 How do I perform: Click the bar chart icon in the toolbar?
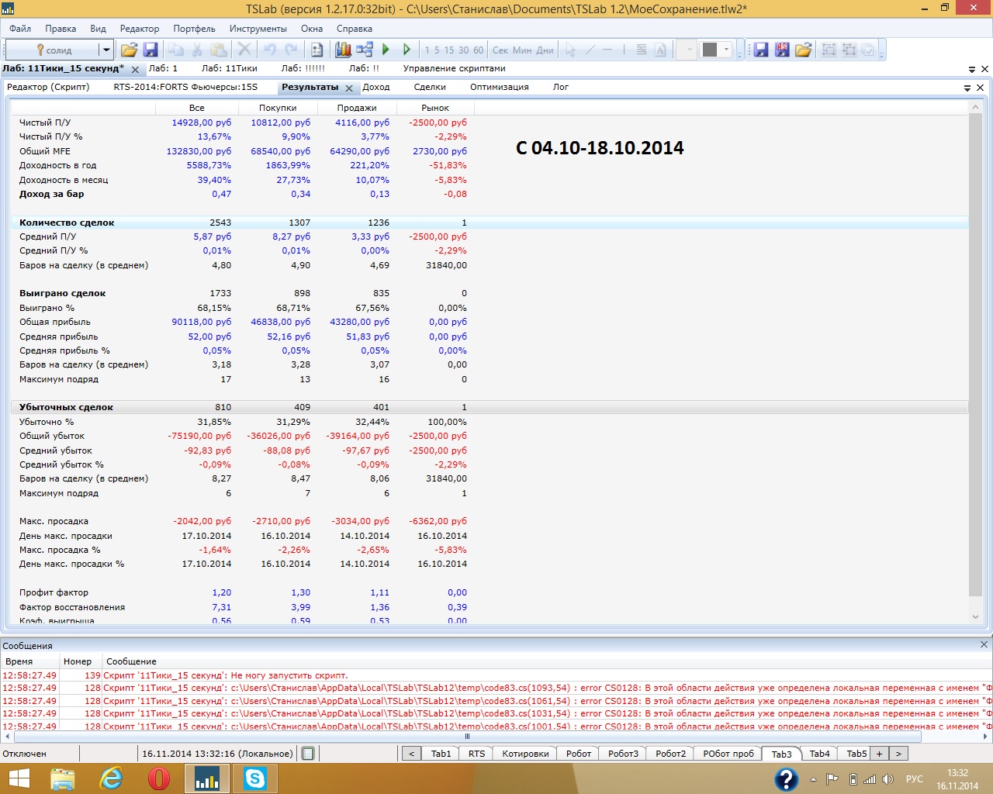343,50
